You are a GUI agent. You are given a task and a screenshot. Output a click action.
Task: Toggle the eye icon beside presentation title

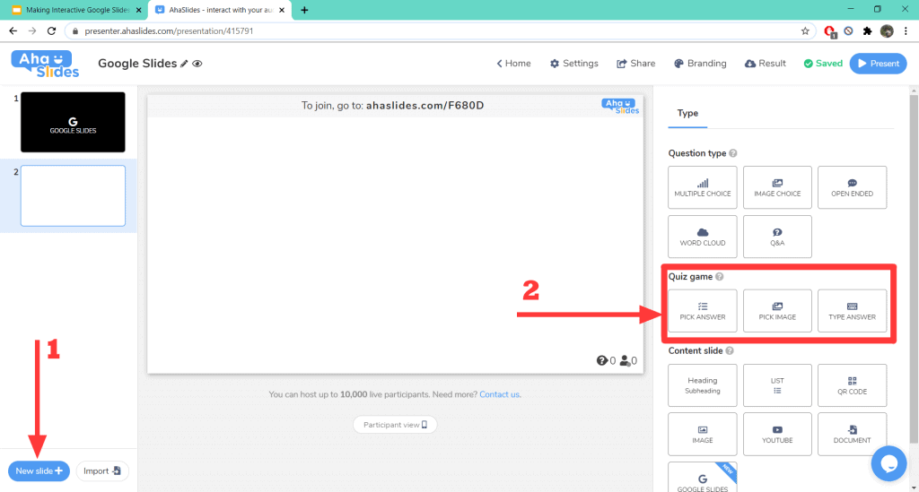(197, 64)
